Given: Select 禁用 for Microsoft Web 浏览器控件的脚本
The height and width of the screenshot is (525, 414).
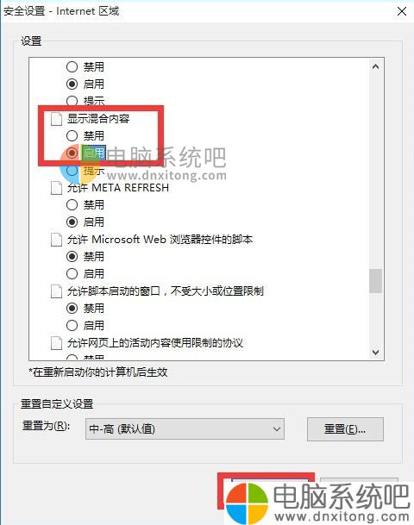Looking at the screenshot, I should click(72, 257).
